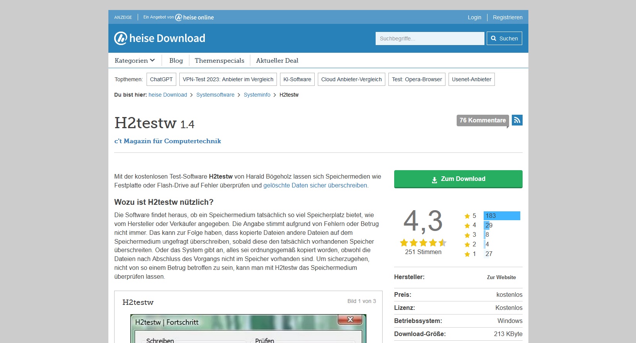Click the 'Windows' operating system value
The height and width of the screenshot is (343, 636).
pos(510,321)
